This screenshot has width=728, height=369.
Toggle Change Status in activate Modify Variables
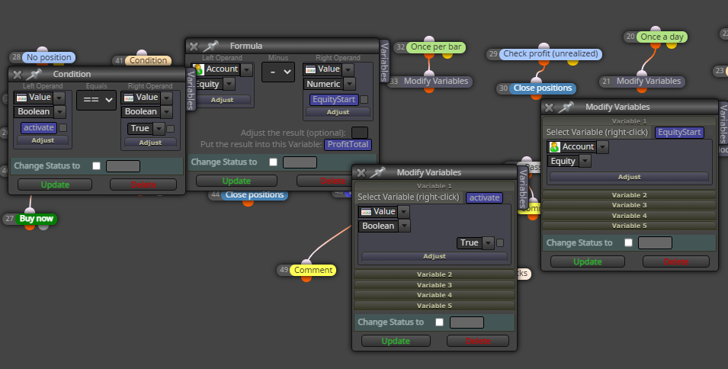(x=439, y=322)
